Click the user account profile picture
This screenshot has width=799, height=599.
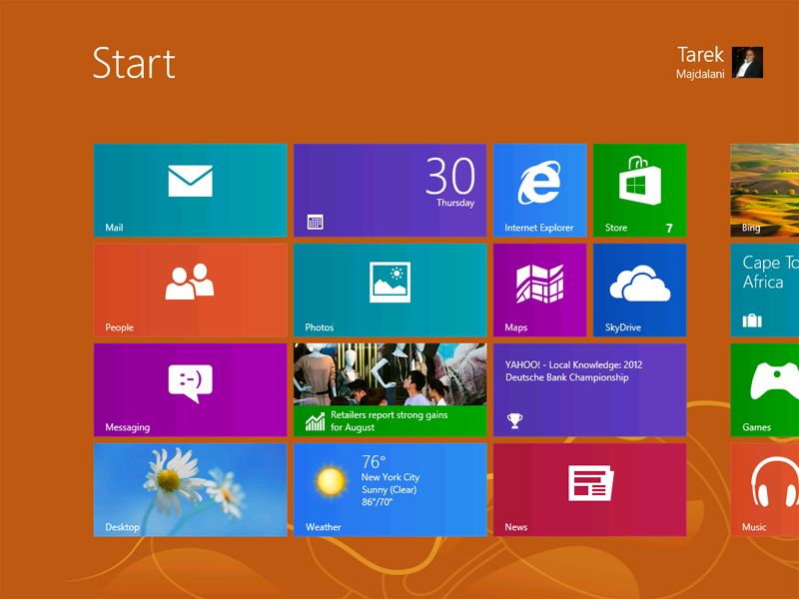pos(747,62)
